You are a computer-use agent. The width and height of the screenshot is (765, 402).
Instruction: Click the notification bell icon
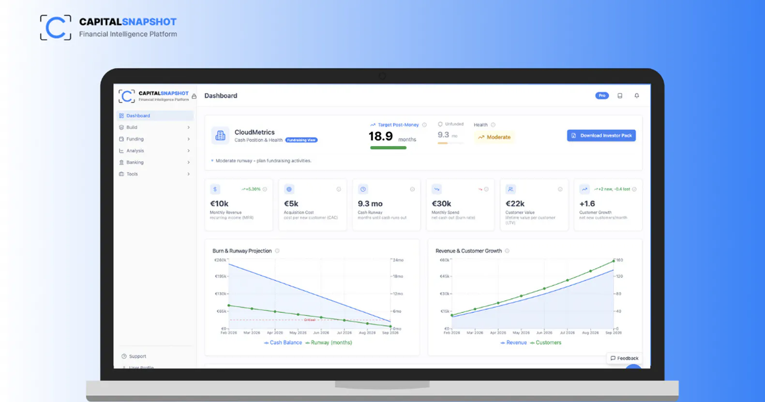(x=637, y=96)
